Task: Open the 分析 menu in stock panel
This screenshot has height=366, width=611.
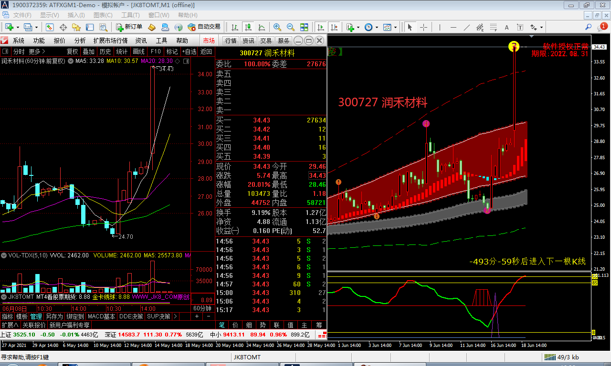Action: [80, 41]
